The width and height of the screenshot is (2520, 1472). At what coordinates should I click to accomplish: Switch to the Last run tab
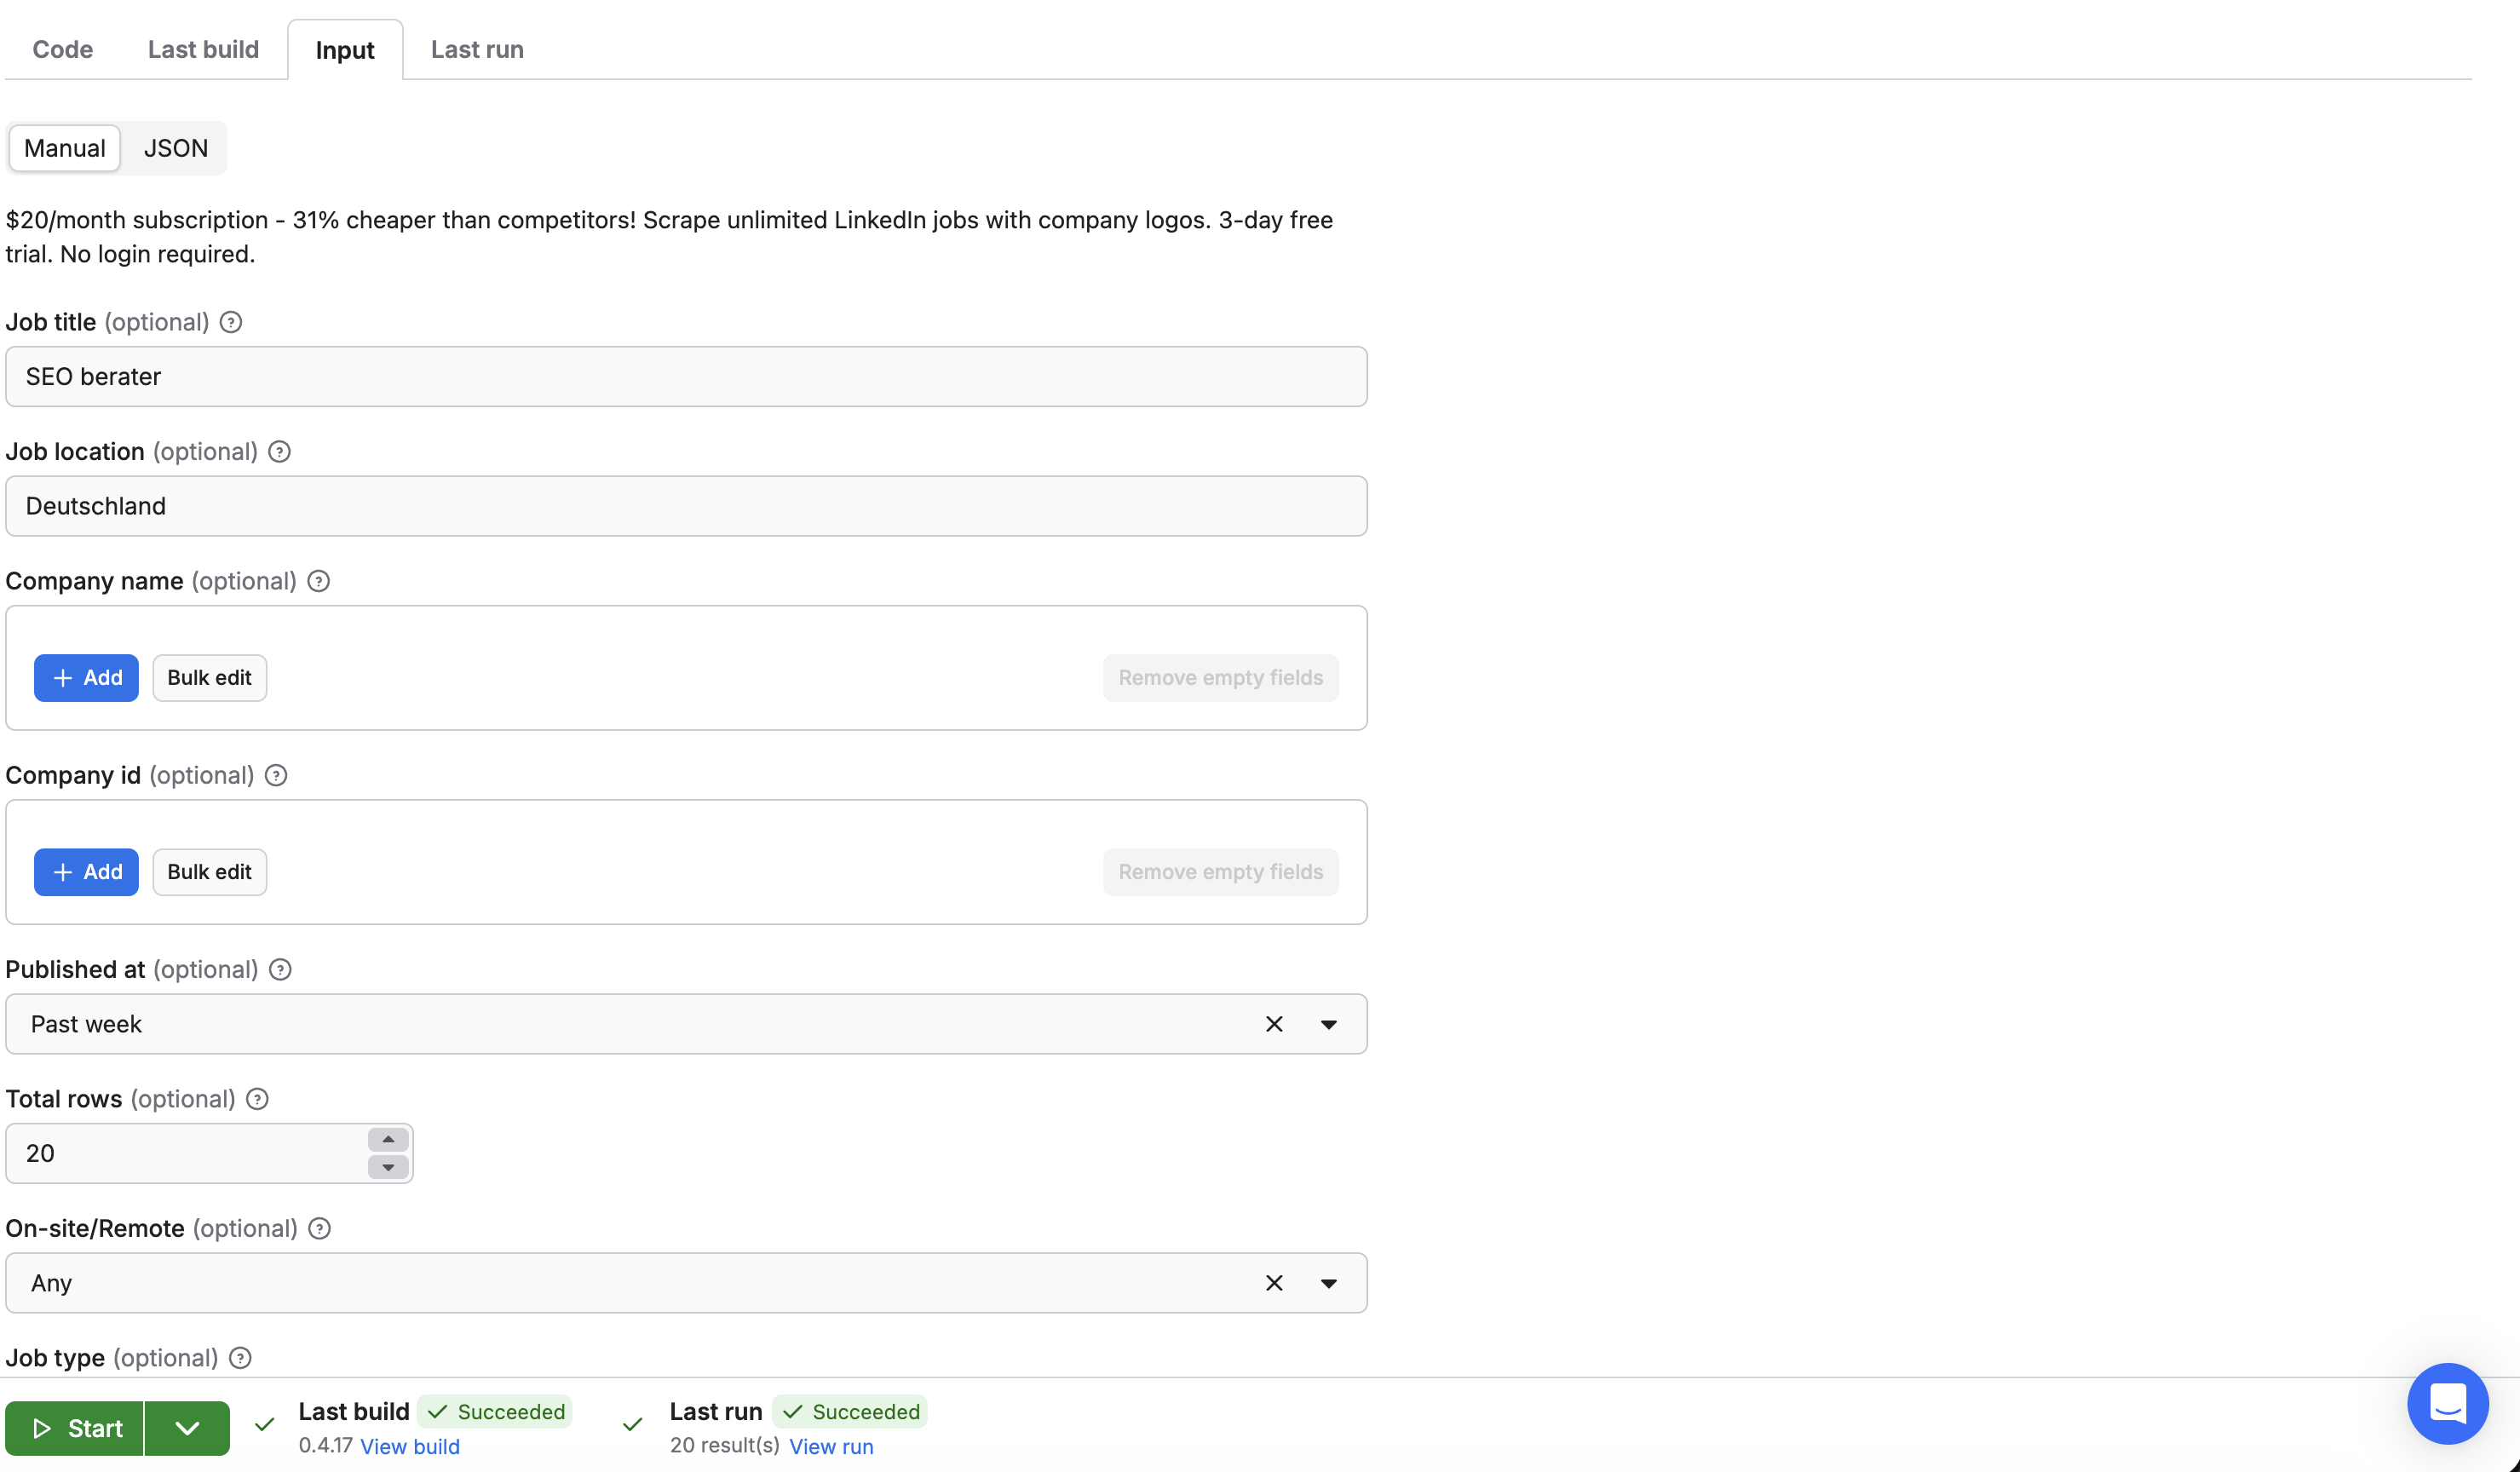pyautogui.click(x=477, y=49)
